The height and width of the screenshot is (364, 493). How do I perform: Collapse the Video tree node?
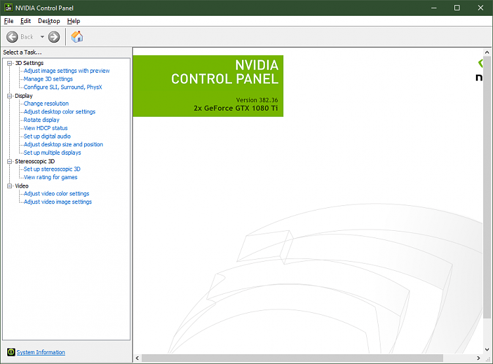click(10, 186)
